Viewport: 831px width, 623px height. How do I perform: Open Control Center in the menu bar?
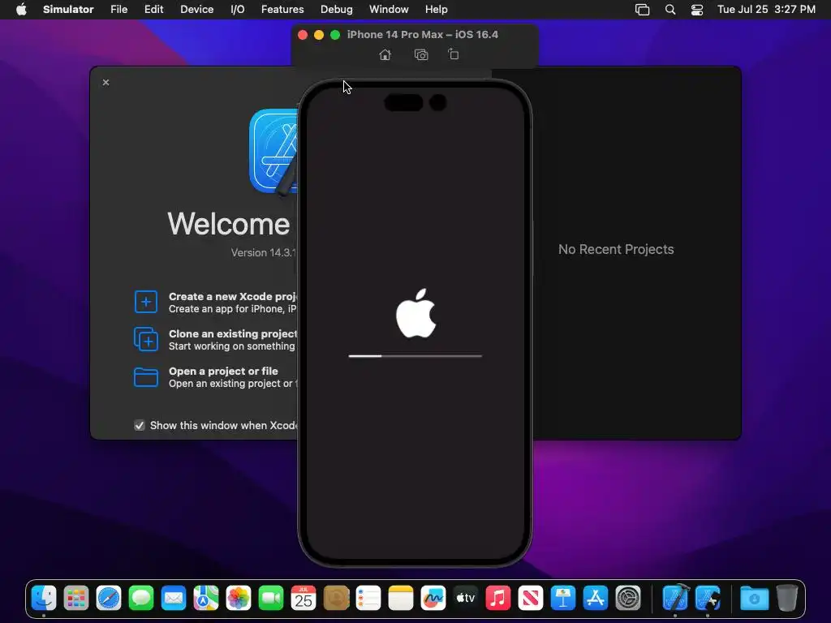coord(697,9)
